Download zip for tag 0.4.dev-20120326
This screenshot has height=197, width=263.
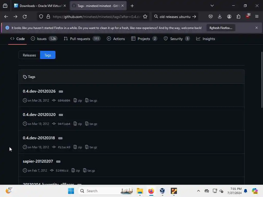78,101
